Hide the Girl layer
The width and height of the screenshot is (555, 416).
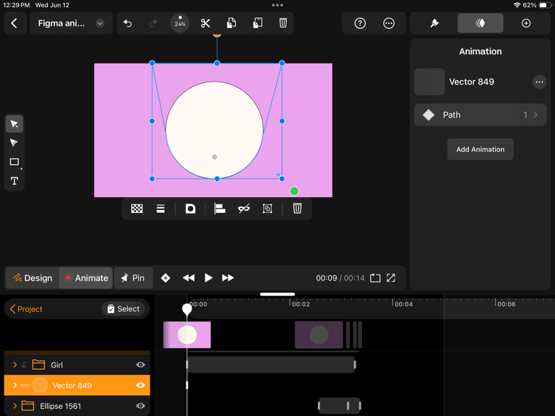coord(140,365)
